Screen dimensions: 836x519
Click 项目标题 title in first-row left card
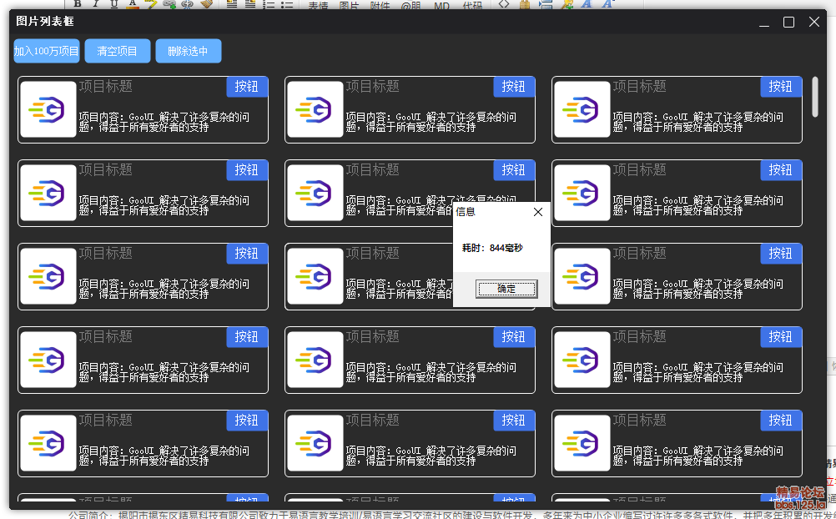pyautogui.click(x=106, y=87)
